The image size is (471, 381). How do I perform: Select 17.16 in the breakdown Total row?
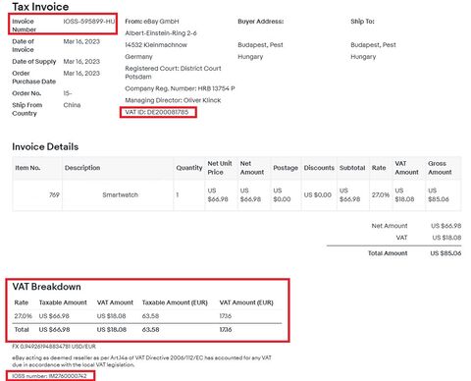pyautogui.click(x=226, y=329)
